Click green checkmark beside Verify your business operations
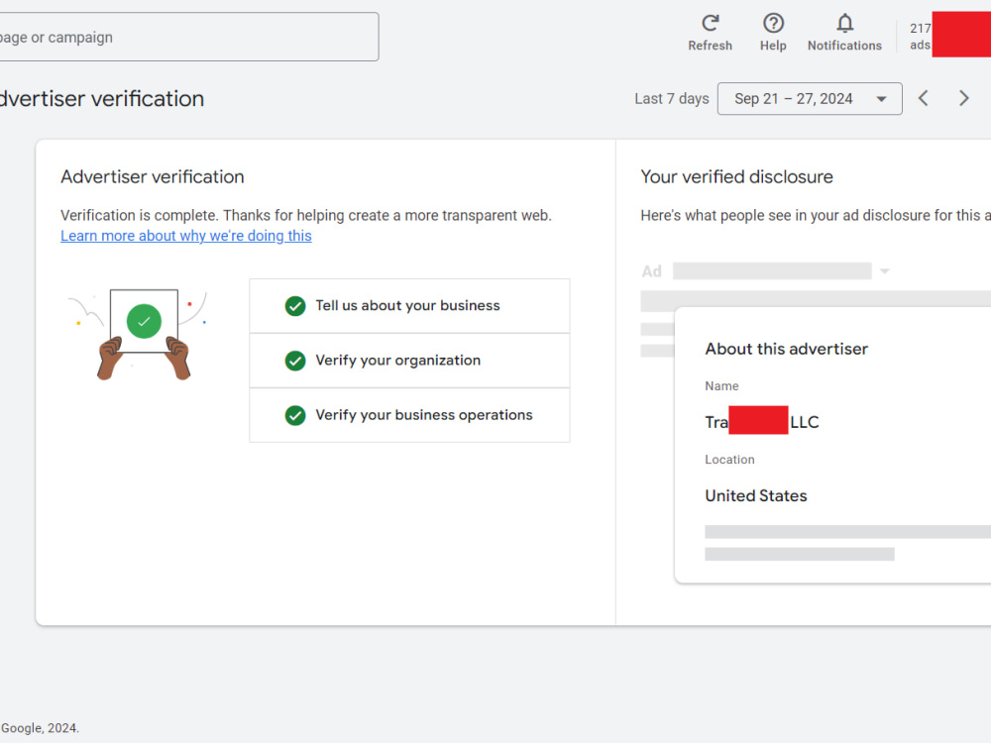 295,416
